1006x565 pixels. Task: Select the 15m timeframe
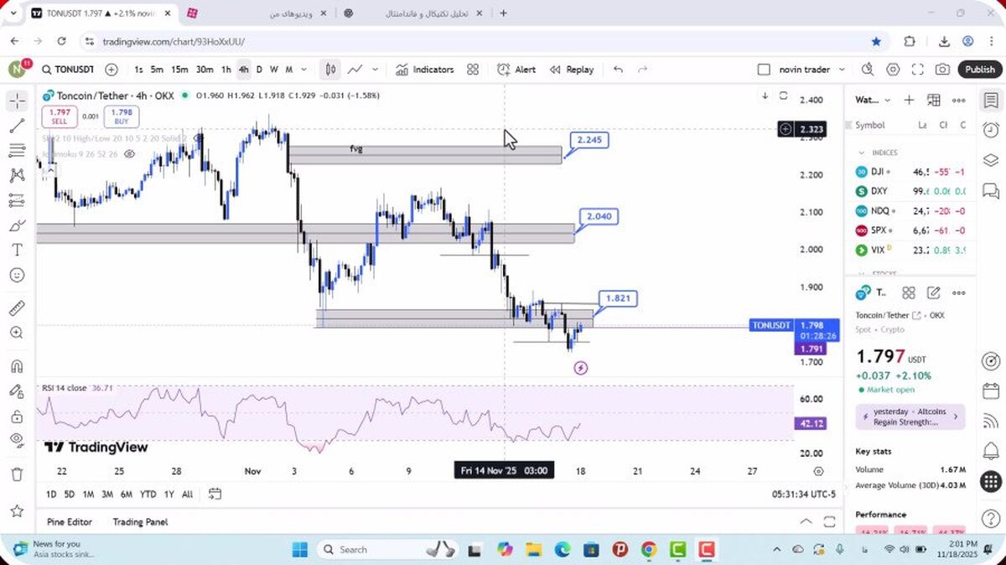point(179,70)
